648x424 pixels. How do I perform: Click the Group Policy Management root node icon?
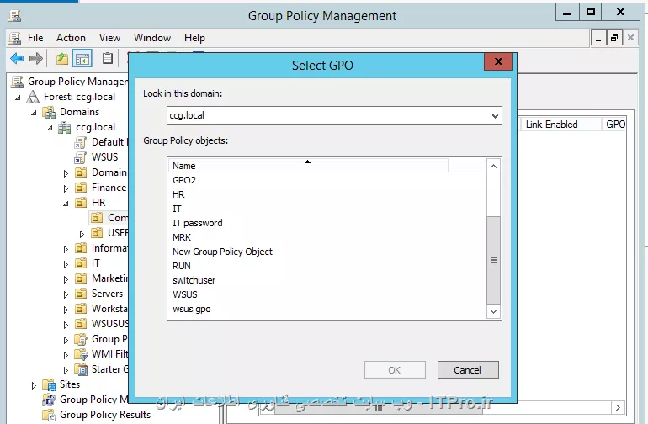[x=17, y=82]
